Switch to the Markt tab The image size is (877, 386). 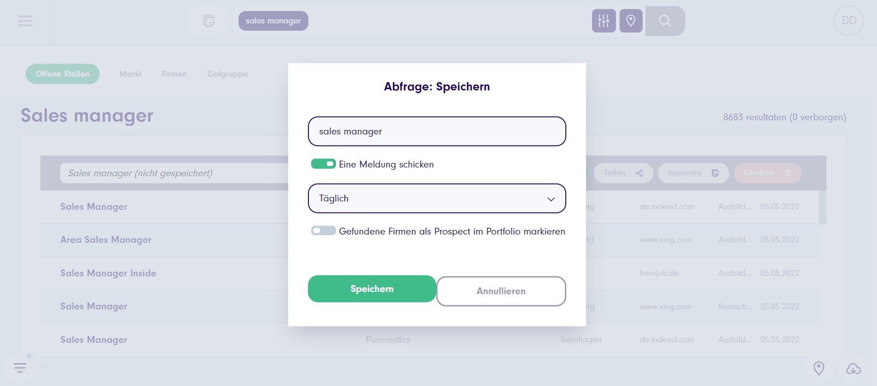[131, 74]
